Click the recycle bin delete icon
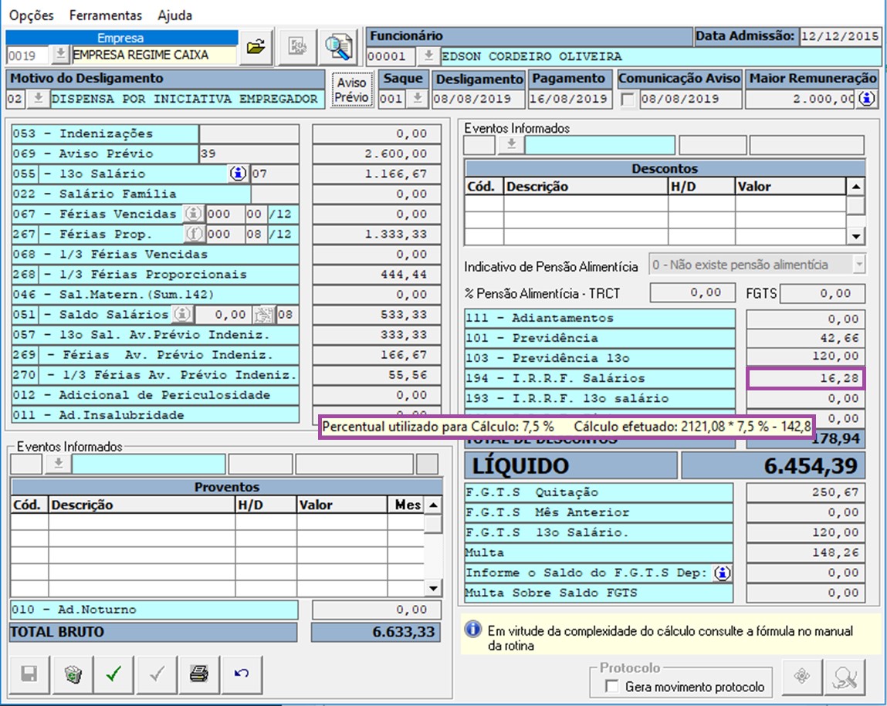This screenshot has width=887, height=706. pos(72,674)
